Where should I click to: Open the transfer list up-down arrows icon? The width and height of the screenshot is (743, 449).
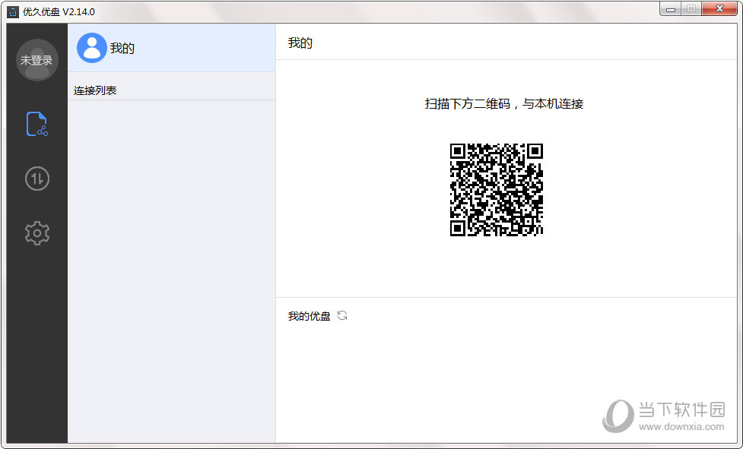click(x=37, y=179)
